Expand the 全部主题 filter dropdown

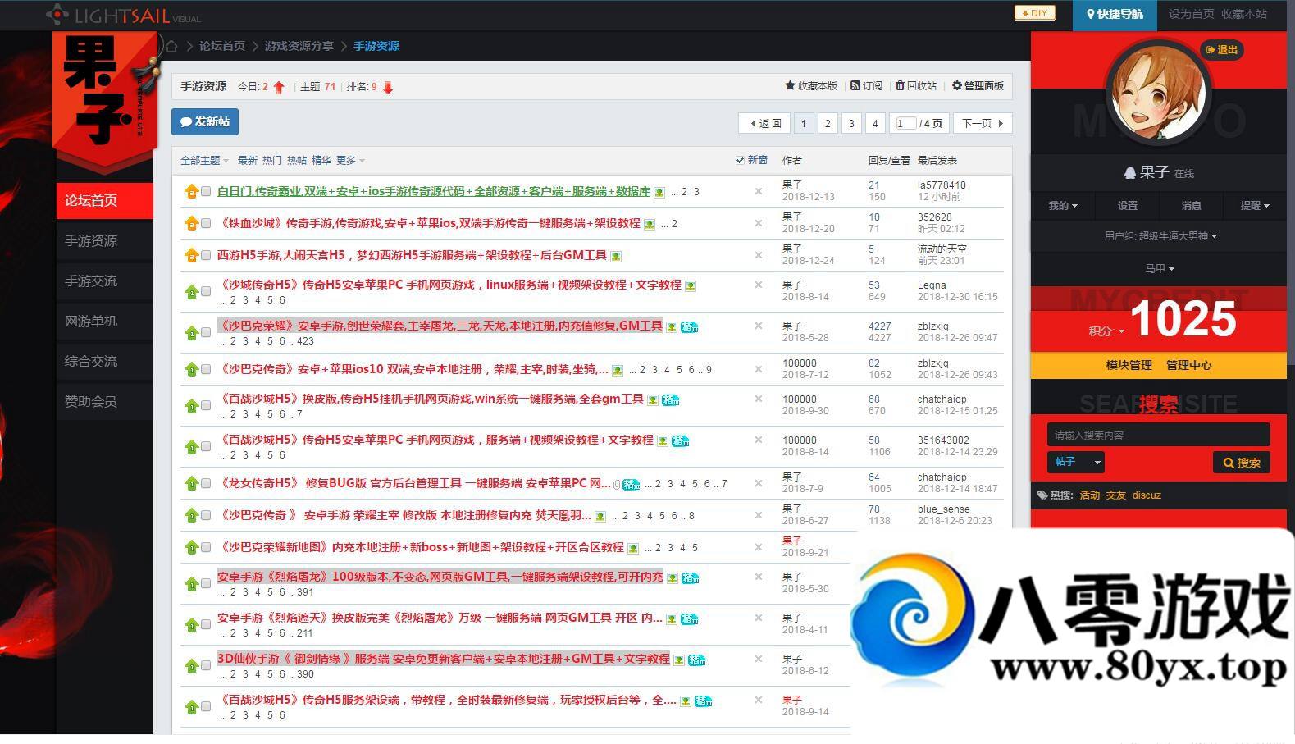tap(204, 161)
